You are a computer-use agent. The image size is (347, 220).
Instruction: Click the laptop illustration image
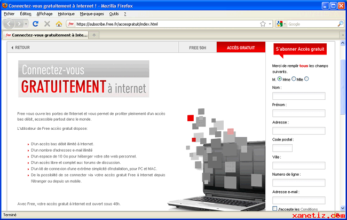(x=217, y=159)
